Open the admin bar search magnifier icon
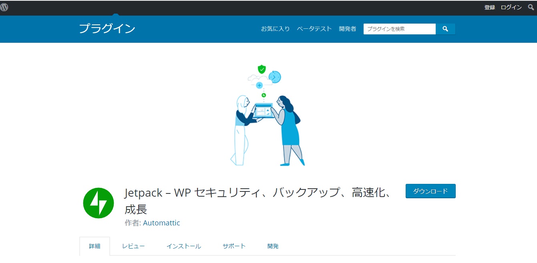This screenshot has width=537, height=263. [531, 7]
